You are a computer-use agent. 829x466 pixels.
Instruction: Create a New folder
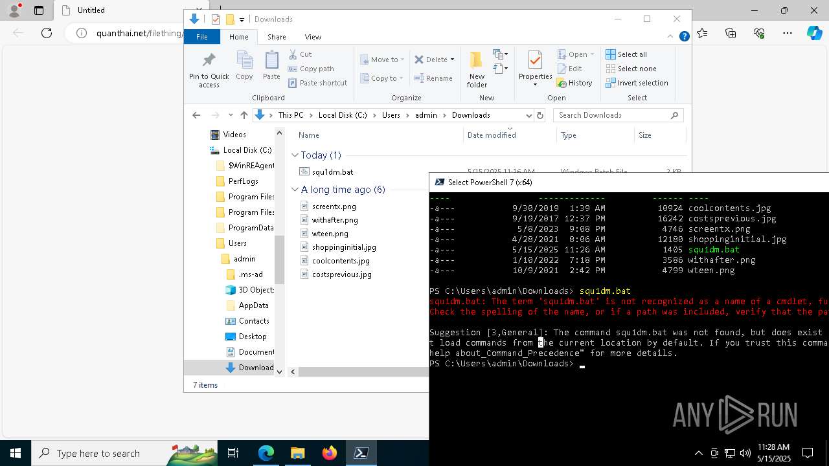(x=477, y=70)
